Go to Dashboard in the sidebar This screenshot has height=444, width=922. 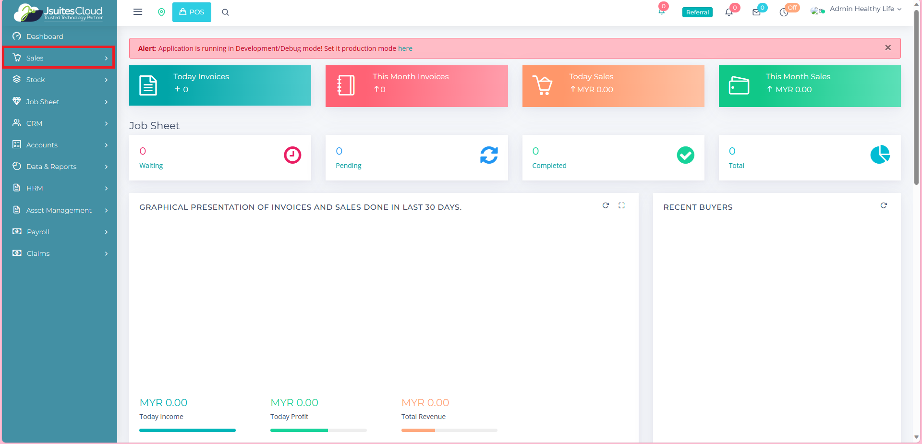45,36
